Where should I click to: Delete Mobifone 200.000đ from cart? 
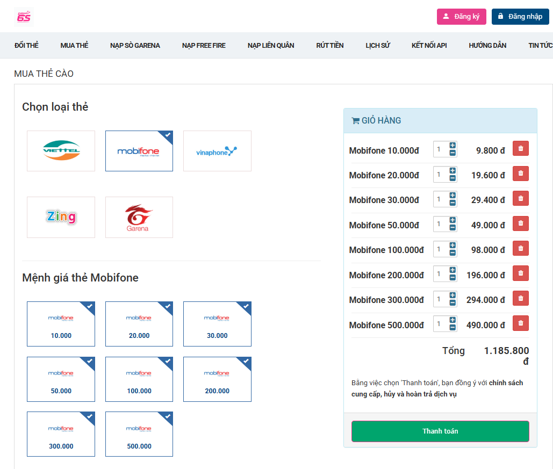(520, 273)
